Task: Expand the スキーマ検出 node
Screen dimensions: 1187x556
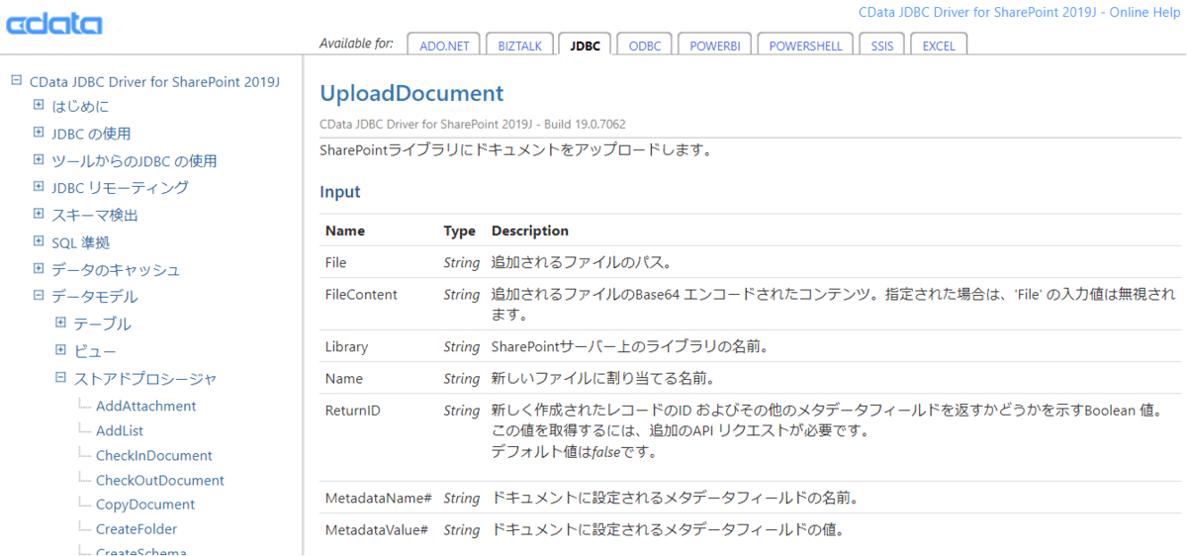Action: click(x=39, y=214)
